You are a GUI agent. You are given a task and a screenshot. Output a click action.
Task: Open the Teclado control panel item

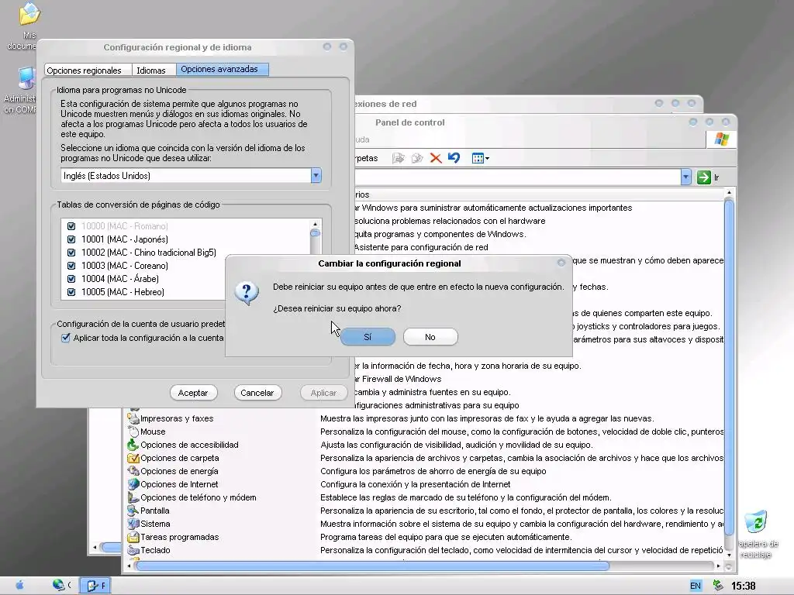[149, 550]
